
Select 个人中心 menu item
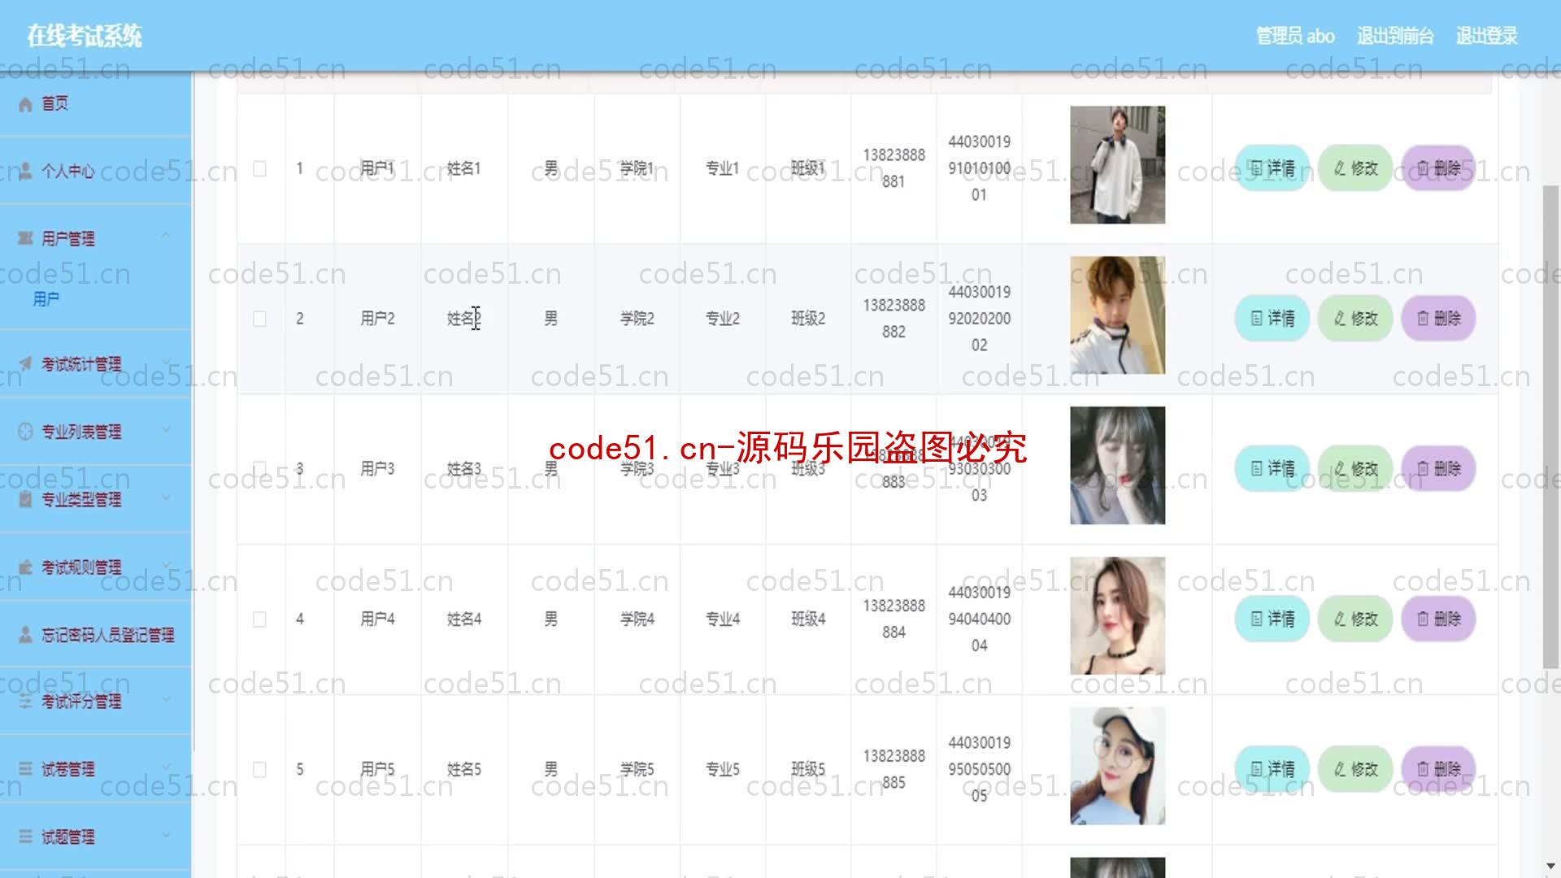(67, 171)
